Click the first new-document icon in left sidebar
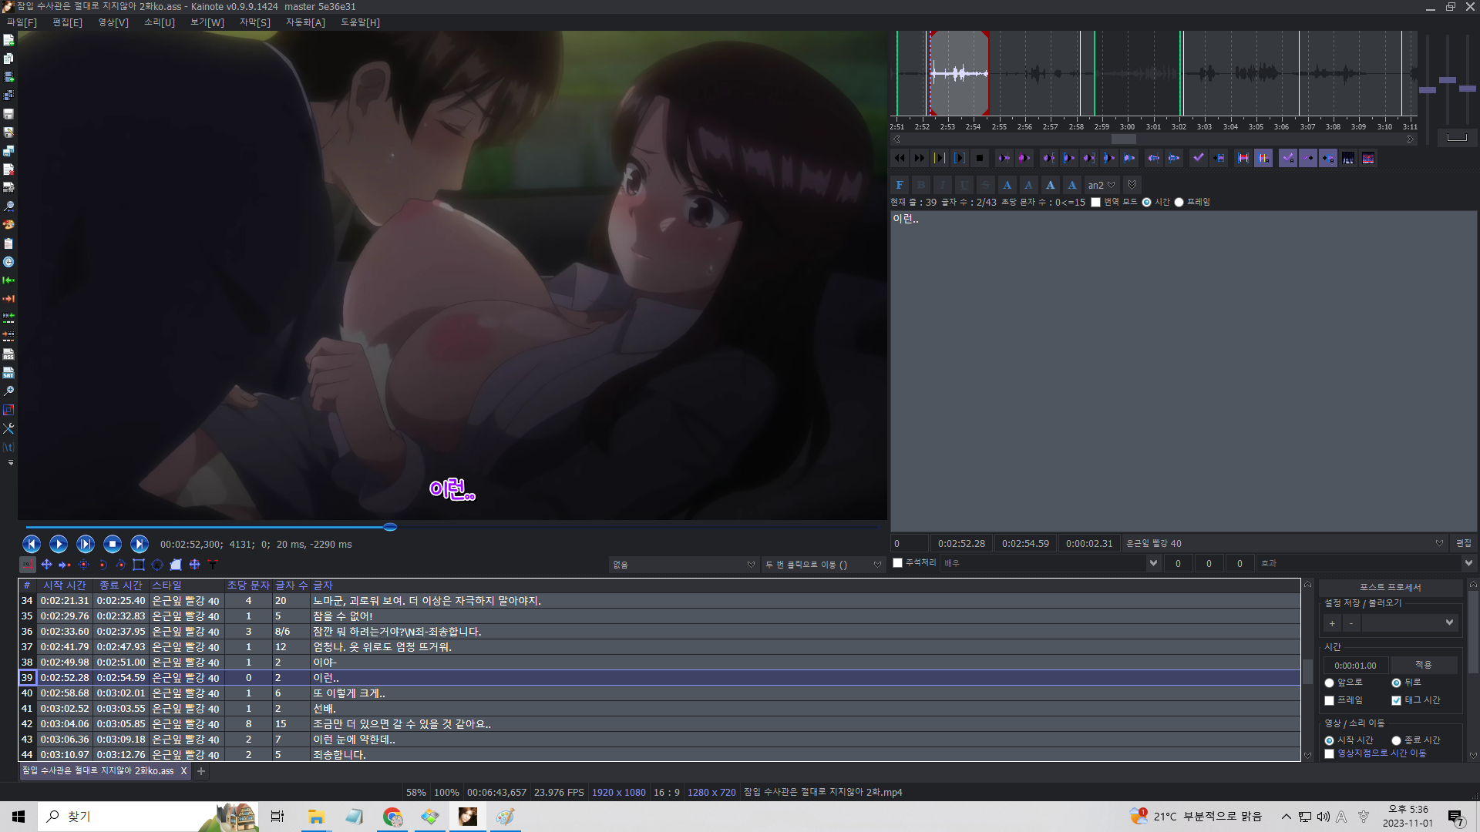1480x832 pixels. tap(8, 40)
